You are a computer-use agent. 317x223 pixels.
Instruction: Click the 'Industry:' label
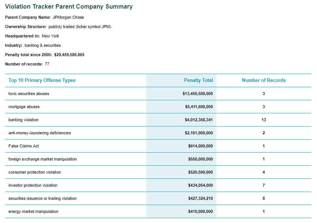[14, 45]
